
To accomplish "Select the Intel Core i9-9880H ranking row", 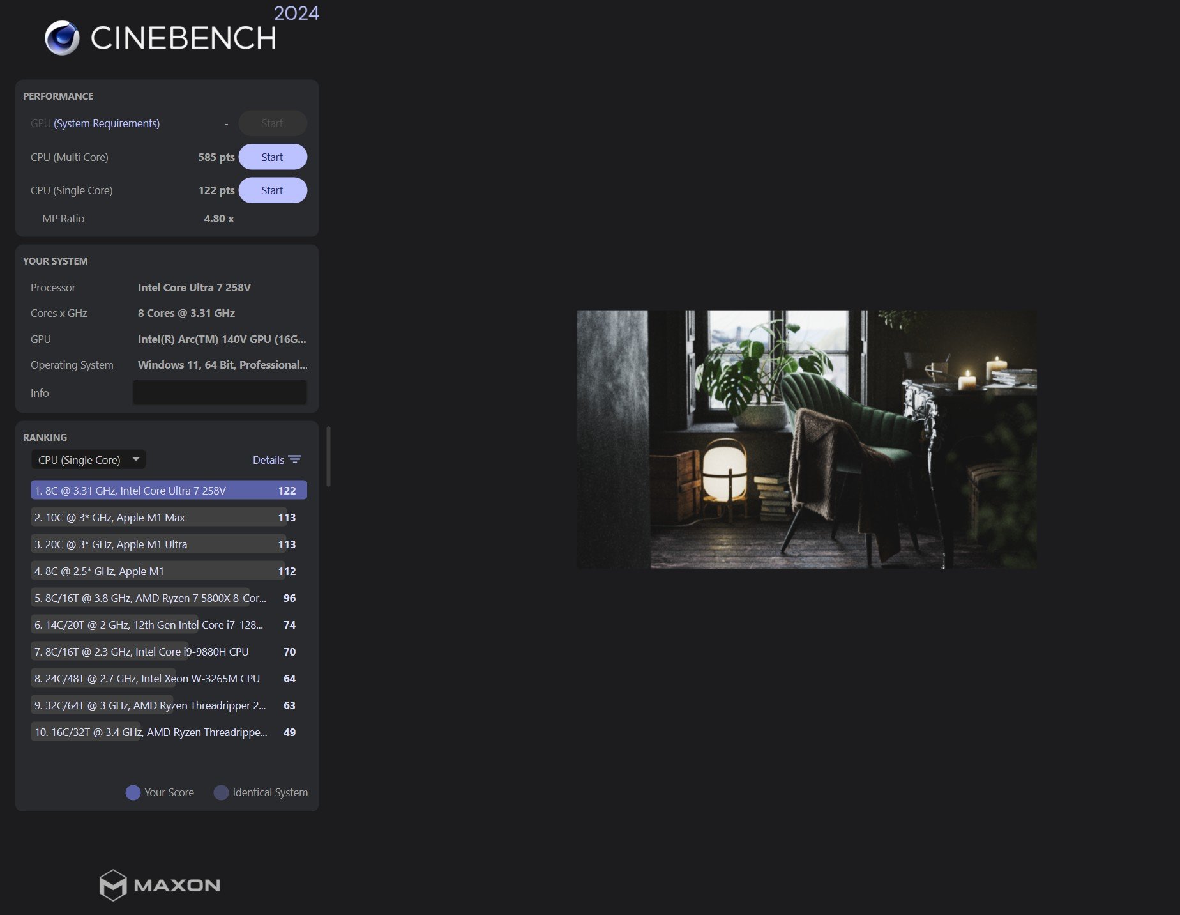I will (169, 651).
